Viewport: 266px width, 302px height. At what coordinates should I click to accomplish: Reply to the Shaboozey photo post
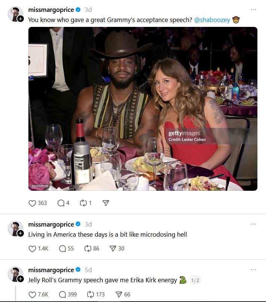(61, 203)
